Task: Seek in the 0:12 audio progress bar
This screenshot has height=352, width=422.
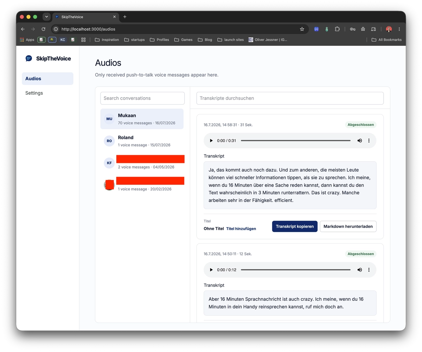Action: tap(295, 270)
